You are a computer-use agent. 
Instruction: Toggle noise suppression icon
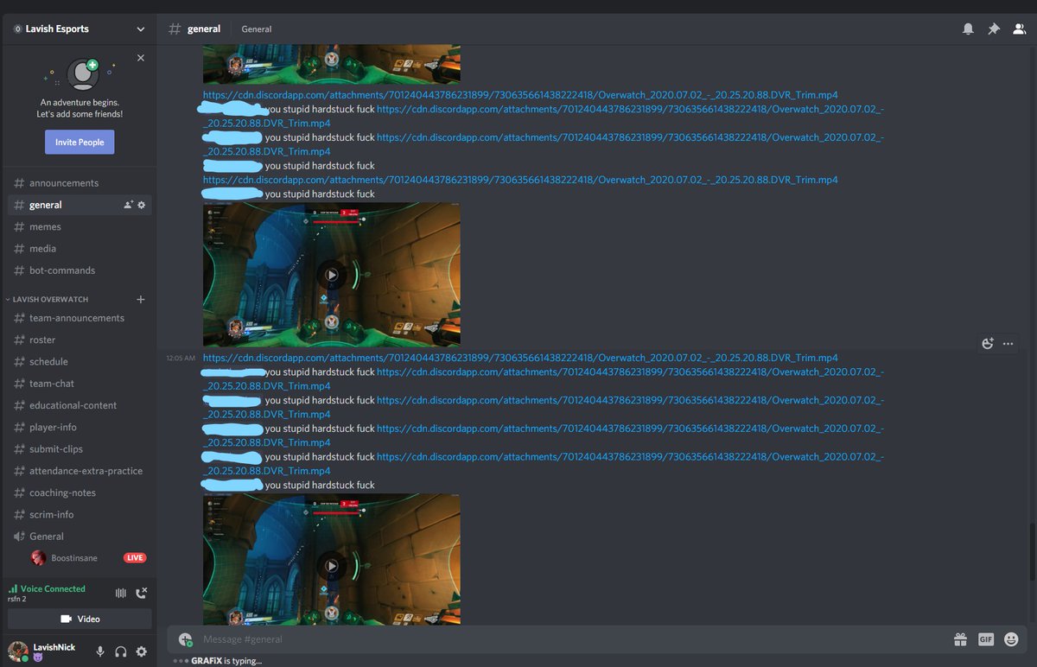[x=120, y=593]
